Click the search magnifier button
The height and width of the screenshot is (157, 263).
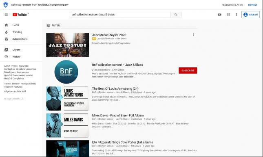(x=176, y=15)
